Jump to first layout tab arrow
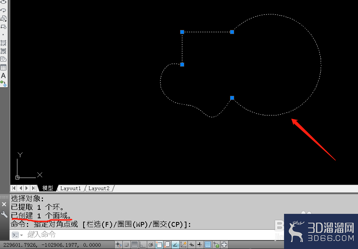The width and height of the screenshot is (358, 249). click(14, 188)
